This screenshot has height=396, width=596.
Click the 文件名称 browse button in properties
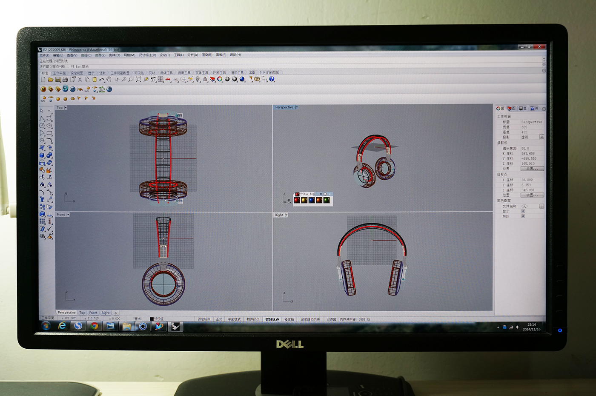click(x=541, y=206)
